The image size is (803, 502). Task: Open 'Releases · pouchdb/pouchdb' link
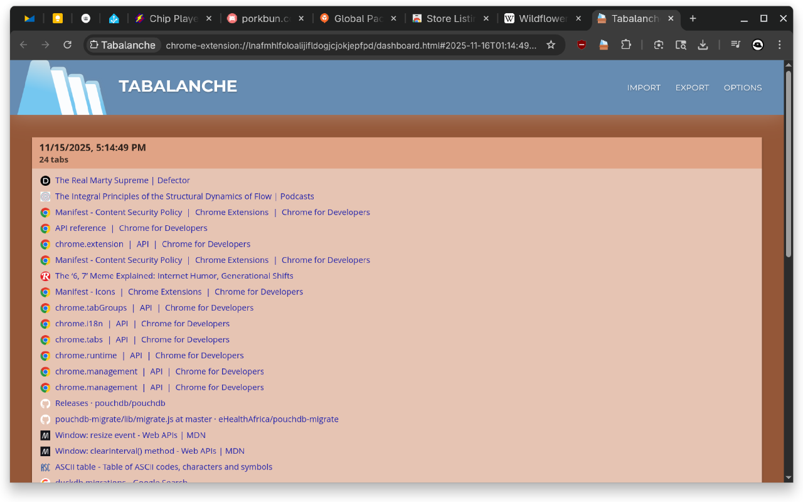pyautogui.click(x=110, y=403)
